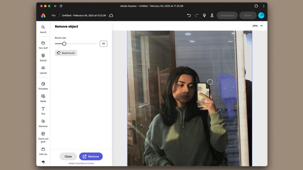Open the Search panel in sidebar
Screen dimensions: 303x170
tap(43, 28)
